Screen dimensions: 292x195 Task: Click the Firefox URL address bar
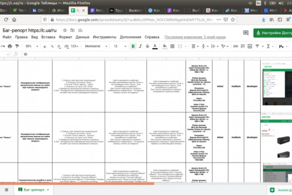point(135,19)
